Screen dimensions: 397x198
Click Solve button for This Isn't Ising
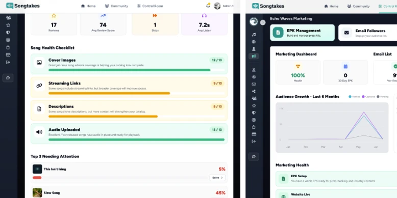[x=217, y=178]
